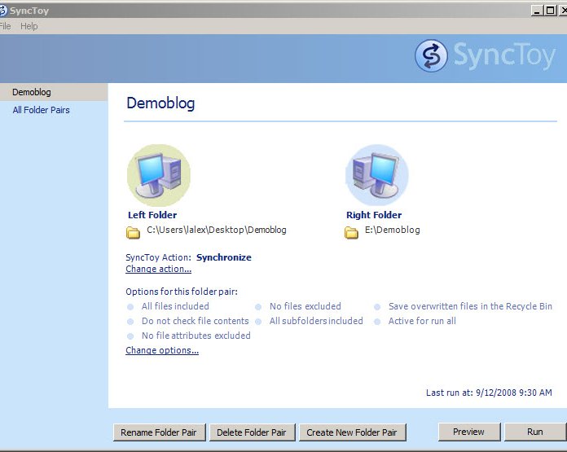This screenshot has width=567, height=452.
Task: Click the Right Folder label
Action: point(374,215)
